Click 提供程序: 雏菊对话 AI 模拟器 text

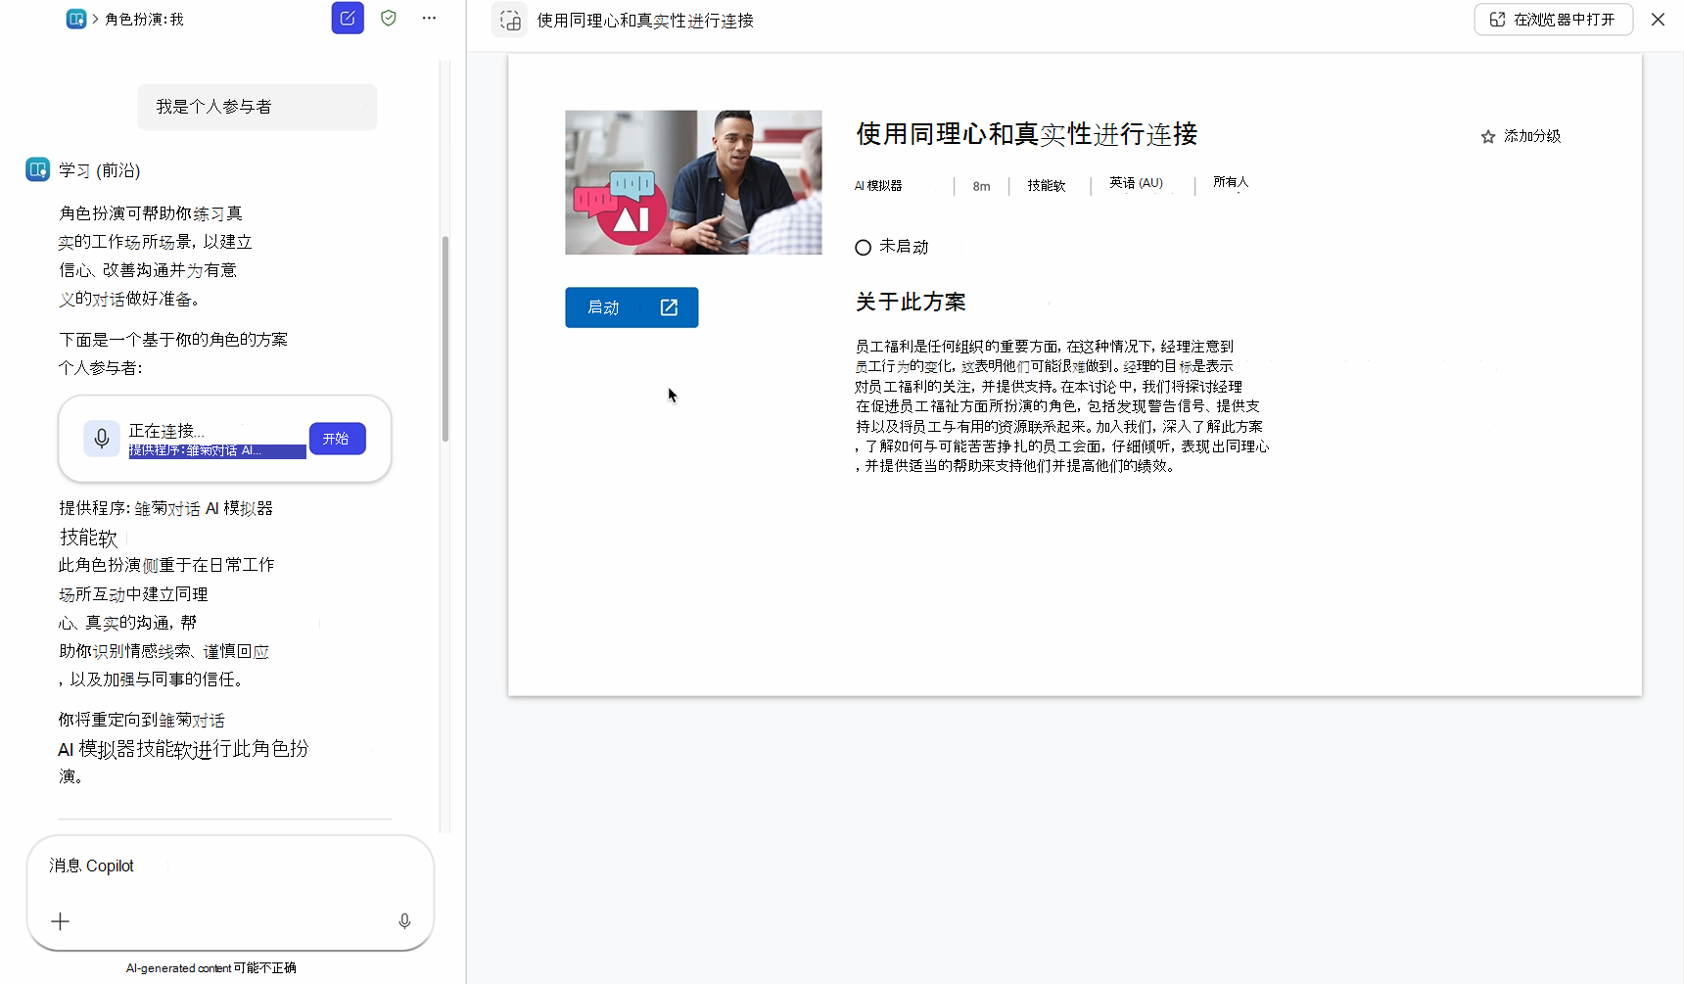(x=165, y=508)
